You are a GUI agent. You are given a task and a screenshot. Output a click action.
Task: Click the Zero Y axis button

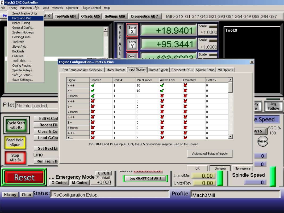pyautogui.click(x=132, y=44)
